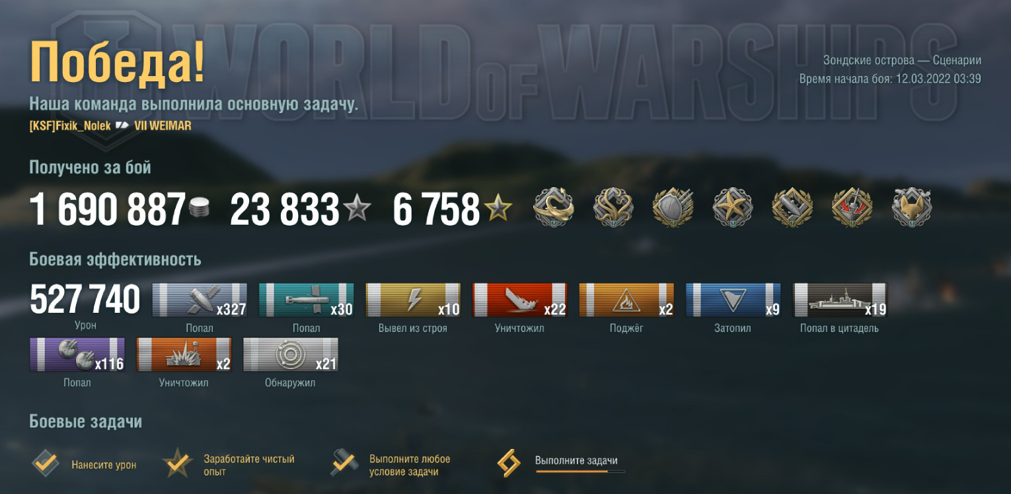The width and height of the screenshot is (1011, 494).
Task: Click the citadel hits ribbon x19
Action: (840, 300)
